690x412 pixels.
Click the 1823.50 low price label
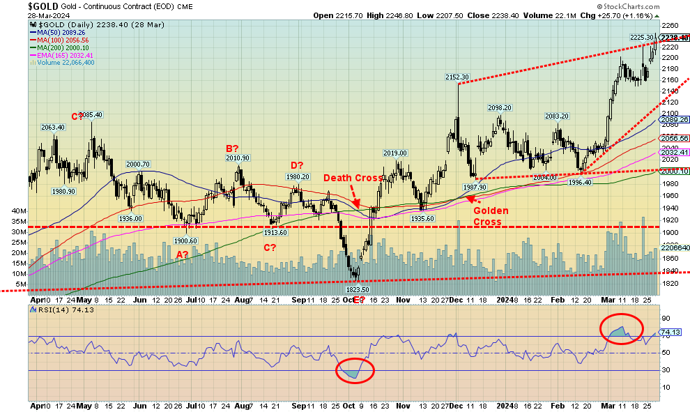358,289
